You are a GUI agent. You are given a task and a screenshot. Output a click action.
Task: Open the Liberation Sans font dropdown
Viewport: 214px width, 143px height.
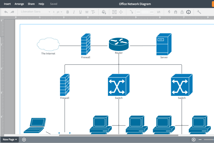tap(35, 12)
